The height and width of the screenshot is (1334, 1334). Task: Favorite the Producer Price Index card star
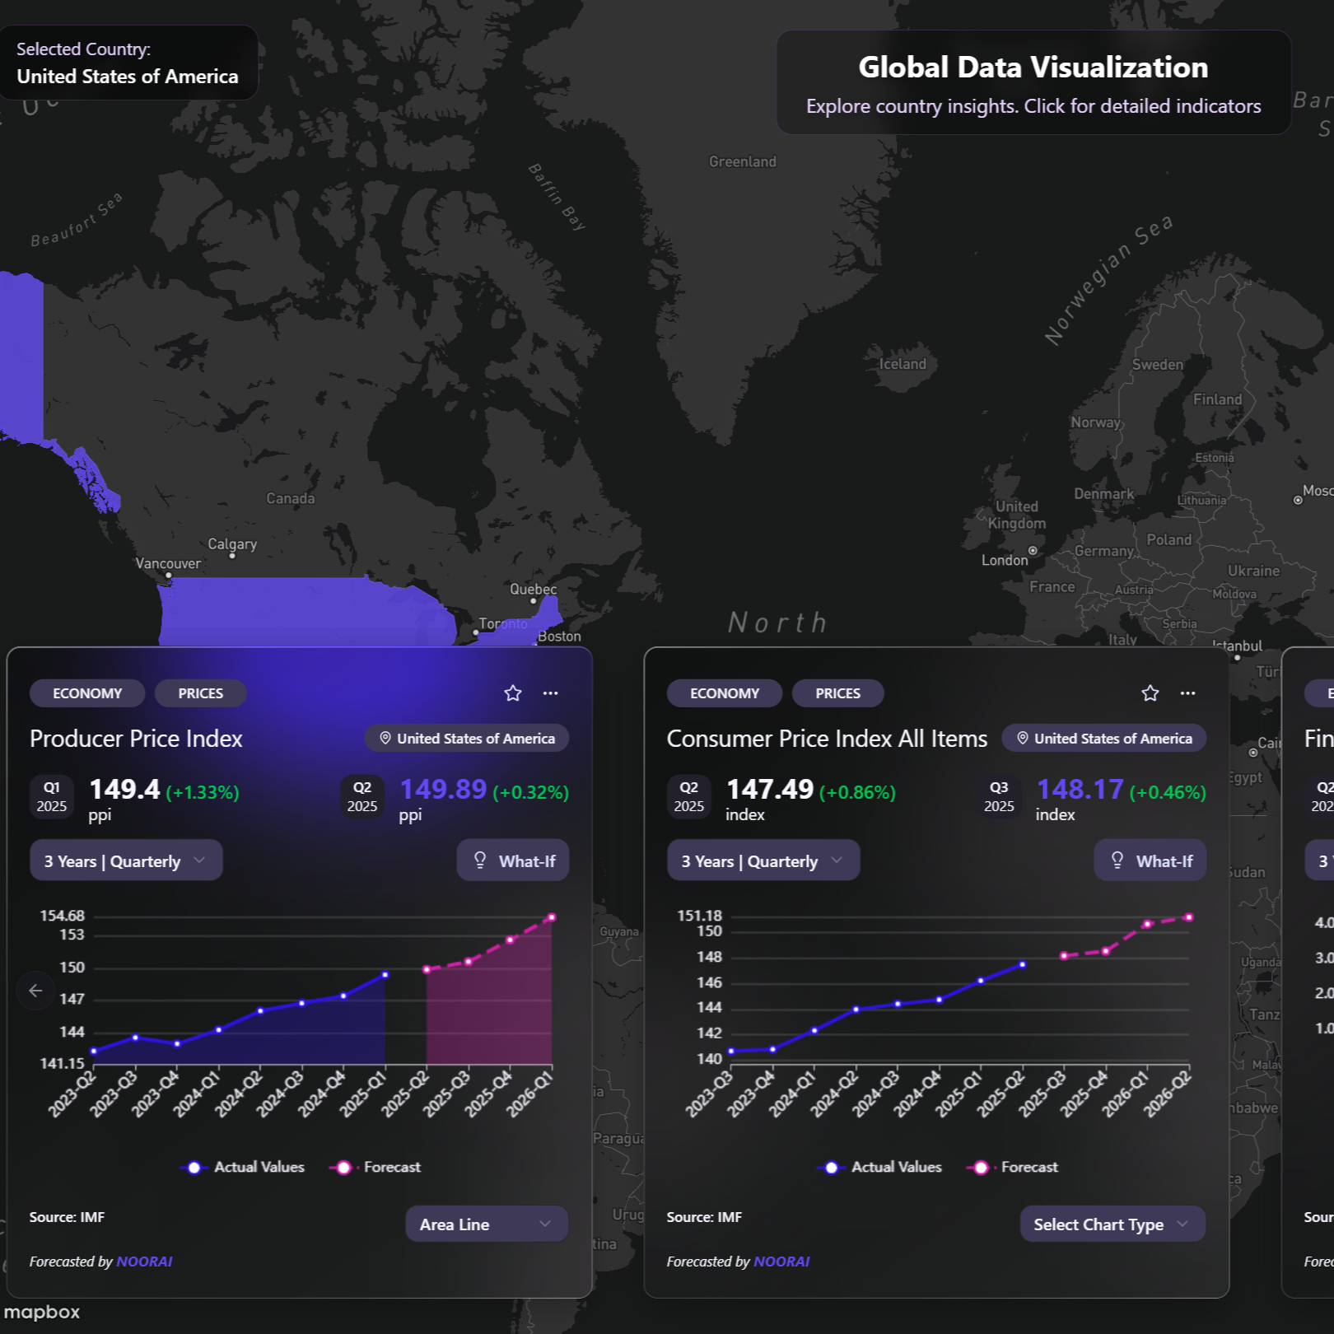tap(513, 693)
